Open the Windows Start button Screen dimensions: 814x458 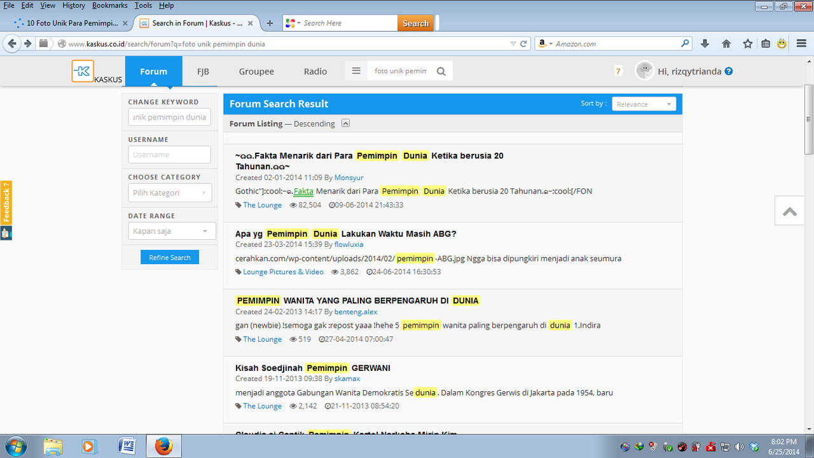(x=15, y=447)
